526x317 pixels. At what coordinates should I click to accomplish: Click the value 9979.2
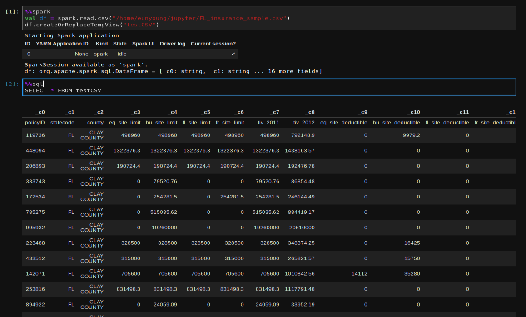tap(411, 135)
